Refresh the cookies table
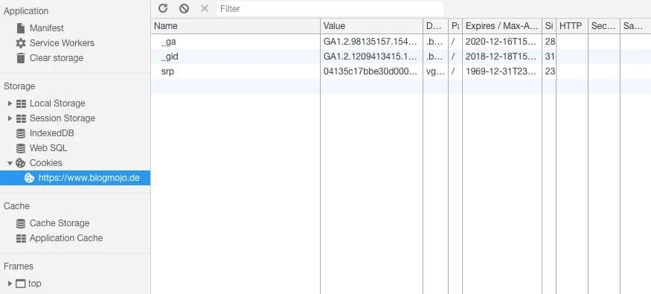Image resolution: width=651 pixels, height=294 pixels. pos(163,8)
